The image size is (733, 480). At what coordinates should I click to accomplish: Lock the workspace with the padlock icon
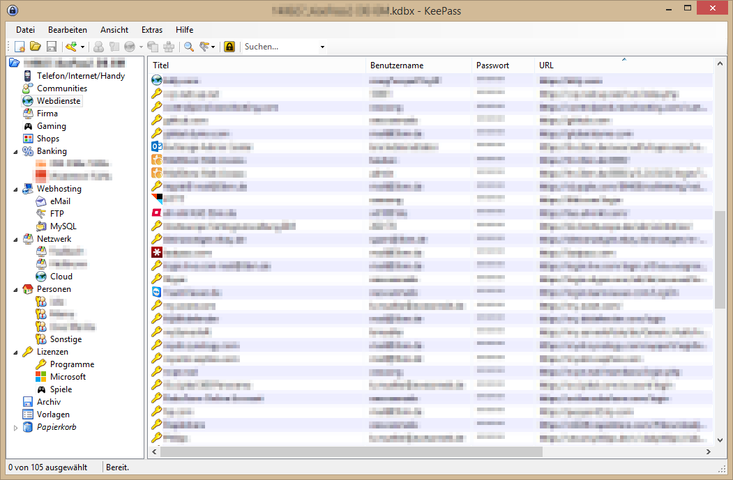[x=229, y=47]
